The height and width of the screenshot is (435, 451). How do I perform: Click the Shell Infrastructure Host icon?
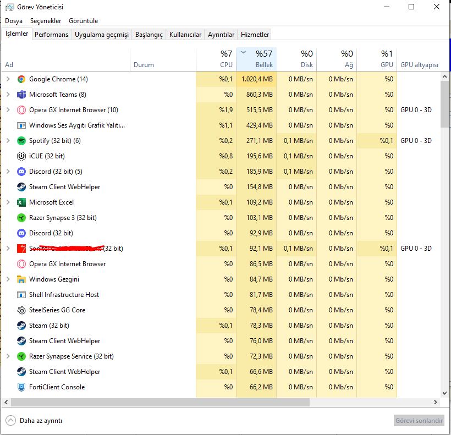[21, 295]
